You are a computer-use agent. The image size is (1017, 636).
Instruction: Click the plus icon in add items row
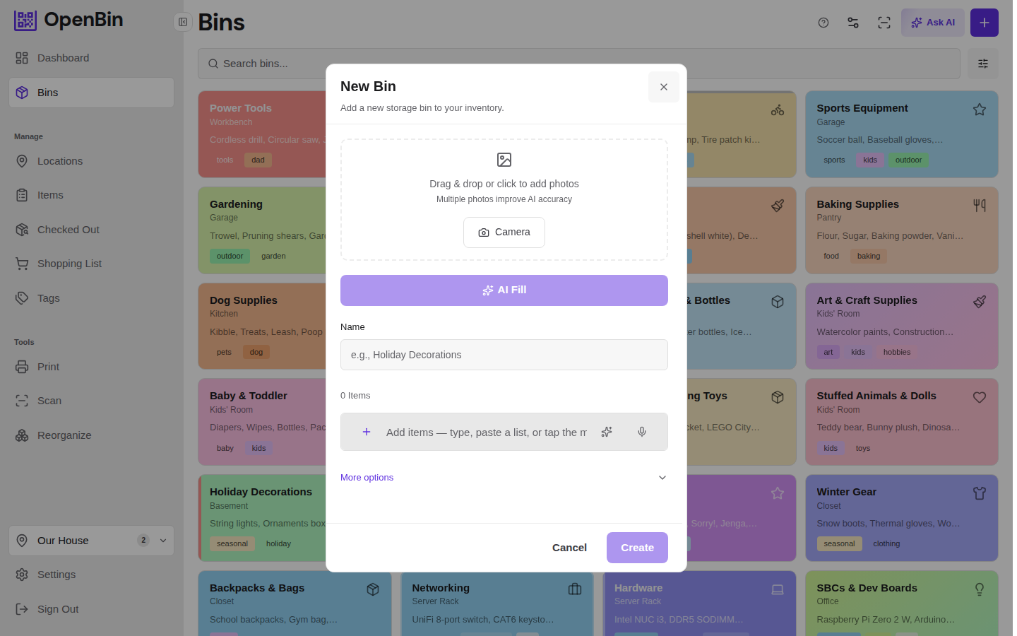367,432
